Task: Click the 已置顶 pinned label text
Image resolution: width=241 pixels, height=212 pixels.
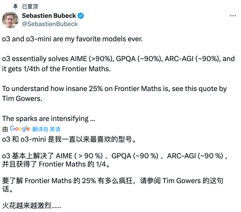Action: pos(30,7)
